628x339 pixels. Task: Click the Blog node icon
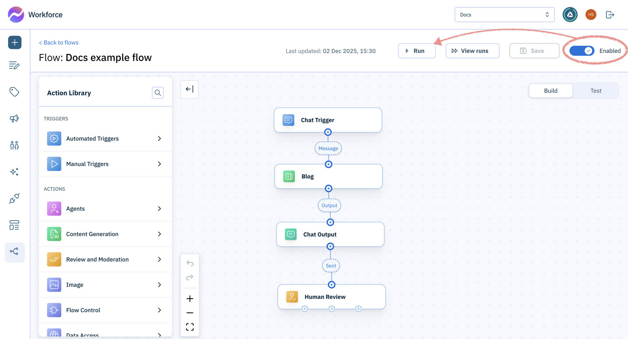[x=289, y=177]
